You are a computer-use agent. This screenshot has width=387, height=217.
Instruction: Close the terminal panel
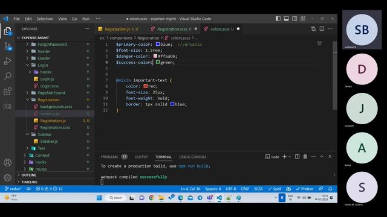tap(330, 157)
